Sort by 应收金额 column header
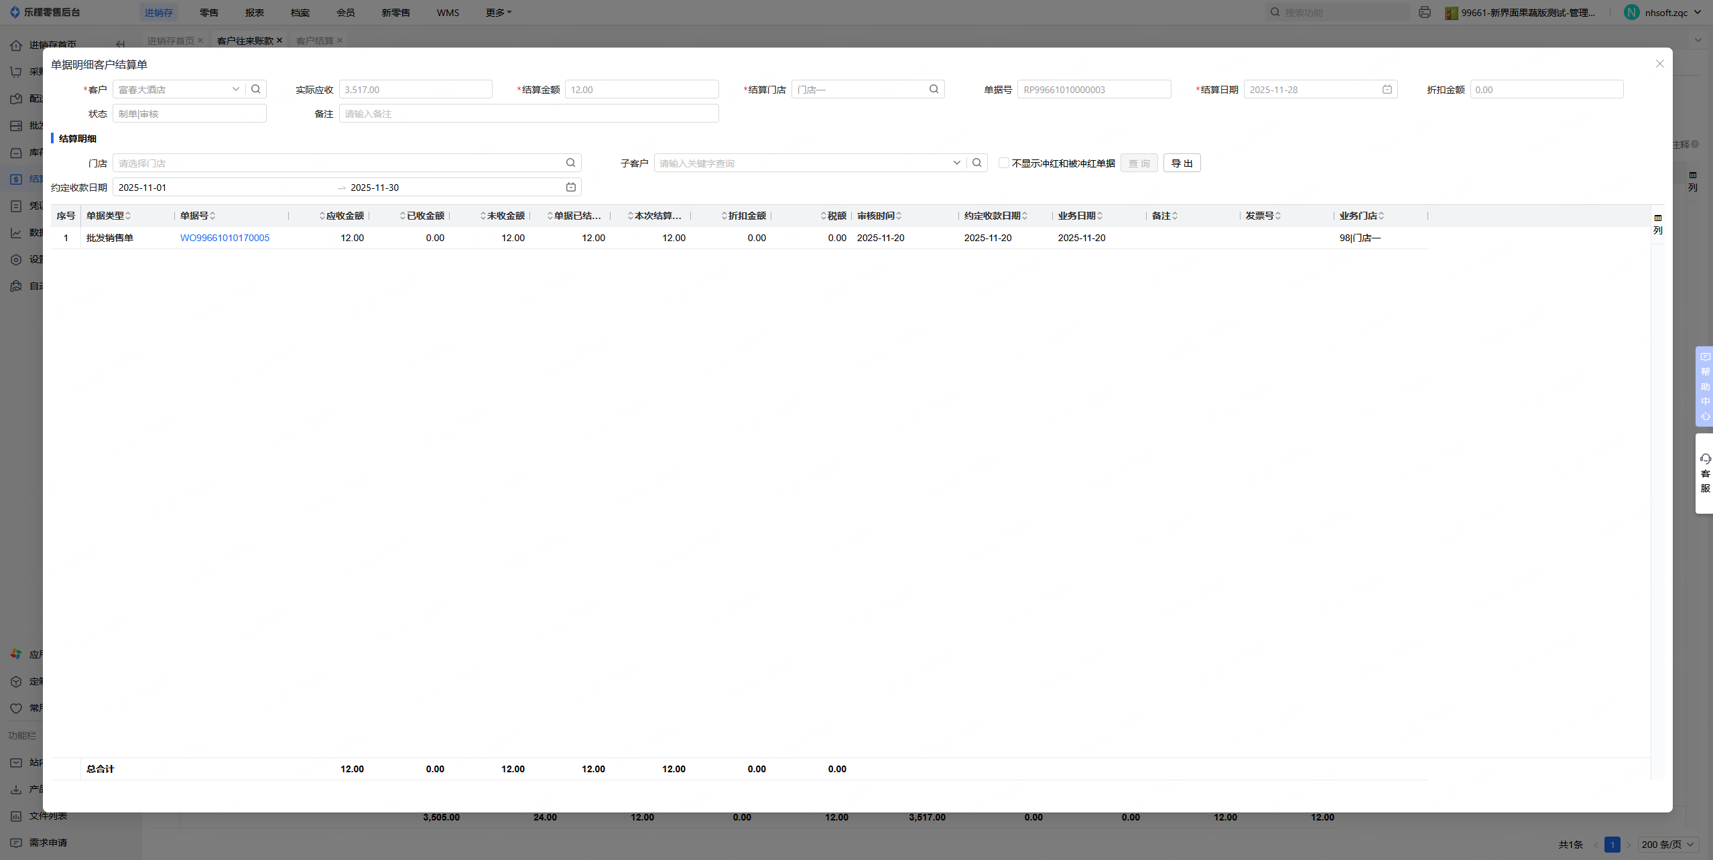 tap(344, 216)
